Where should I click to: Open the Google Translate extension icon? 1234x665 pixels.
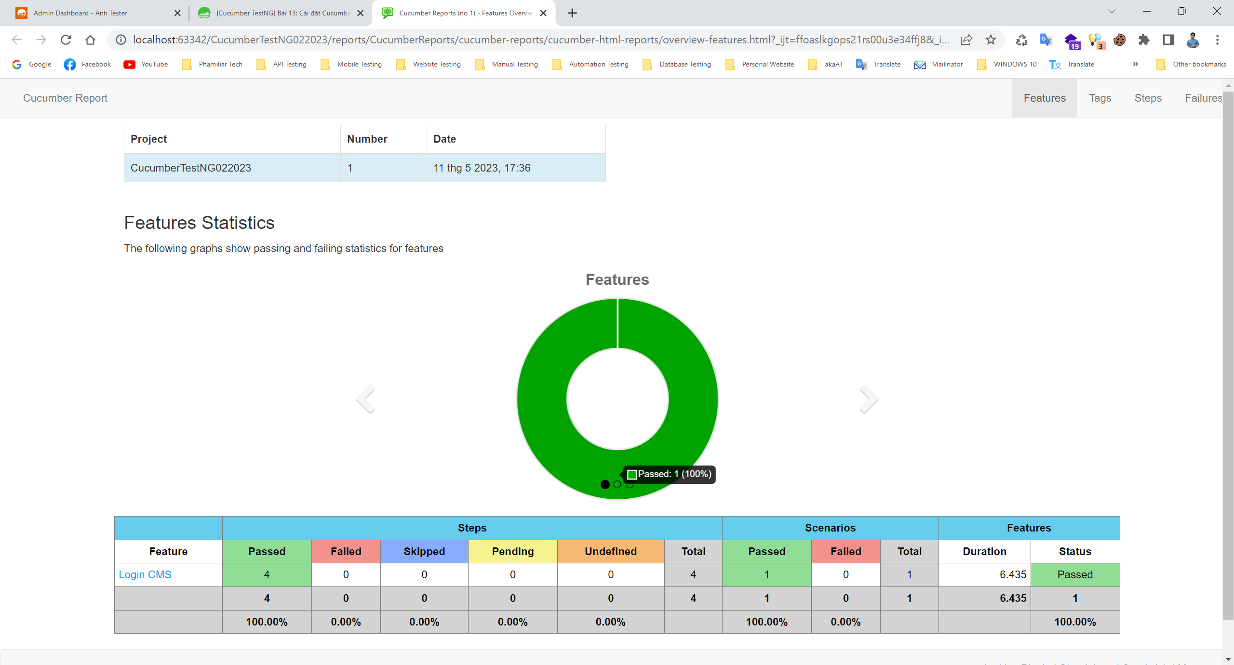pos(1046,40)
